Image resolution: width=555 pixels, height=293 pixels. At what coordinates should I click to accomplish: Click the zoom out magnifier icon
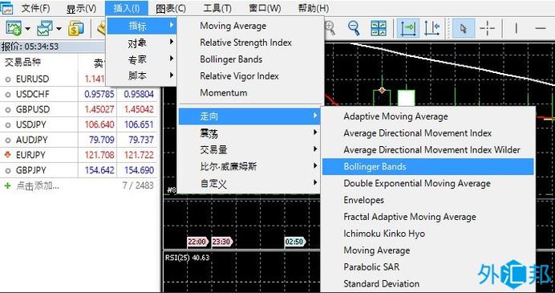point(353,28)
